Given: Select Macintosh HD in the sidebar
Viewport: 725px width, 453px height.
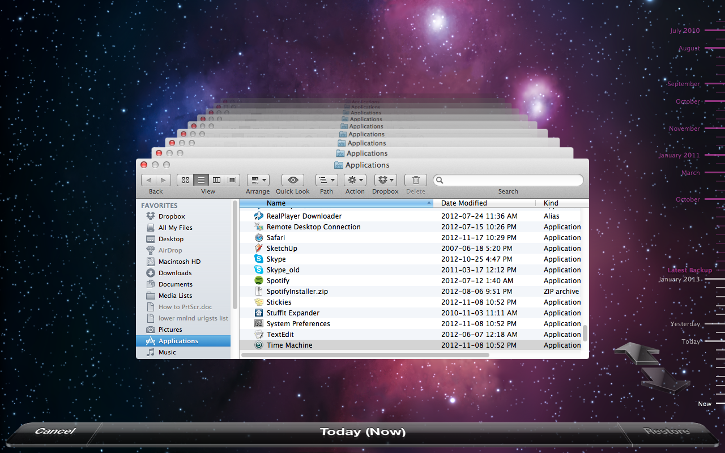Looking at the screenshot, I should click(x=184, y=262).
